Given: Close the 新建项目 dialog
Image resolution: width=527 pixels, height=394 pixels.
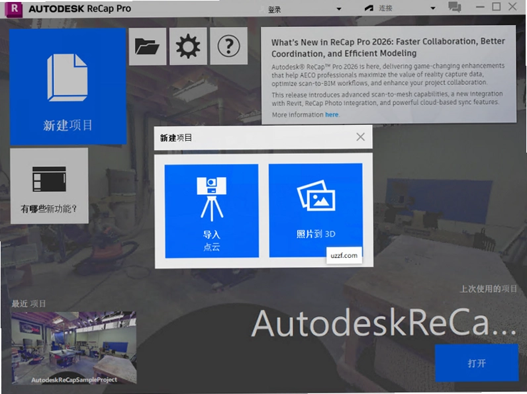Looking at the screenshot, I should point(360,137).
